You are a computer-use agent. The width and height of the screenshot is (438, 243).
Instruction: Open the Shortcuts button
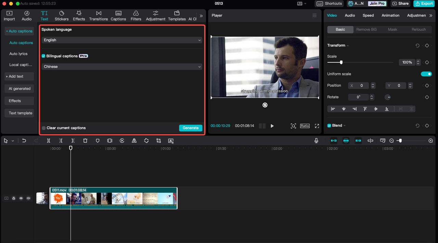pyautogui.click(x=329, y=3)
